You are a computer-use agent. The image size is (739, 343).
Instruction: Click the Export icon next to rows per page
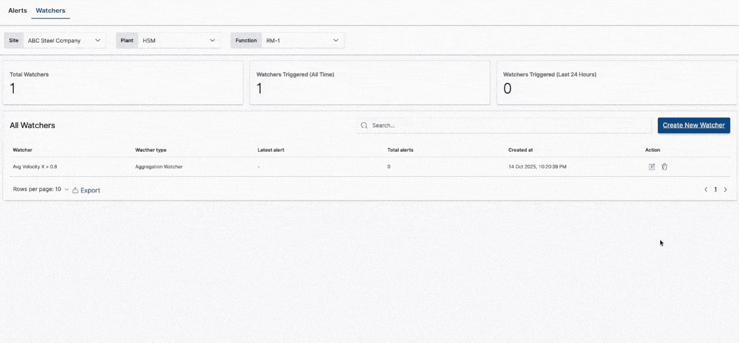click(x=75, y=189)
